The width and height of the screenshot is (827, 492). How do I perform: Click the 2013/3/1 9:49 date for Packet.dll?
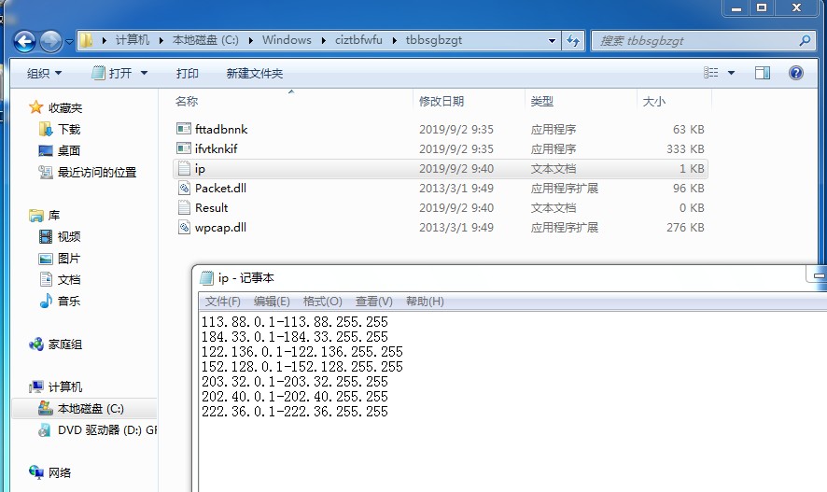tap(456, 189)
